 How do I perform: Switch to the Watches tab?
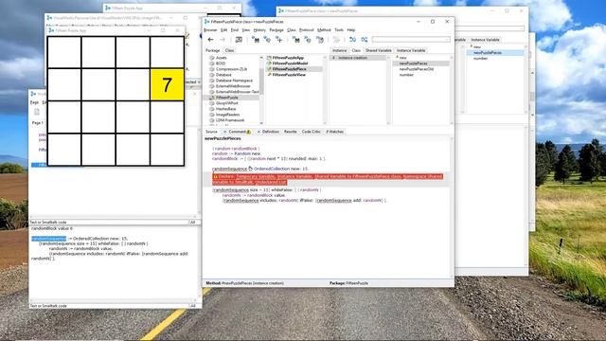[x=334, y=132]
